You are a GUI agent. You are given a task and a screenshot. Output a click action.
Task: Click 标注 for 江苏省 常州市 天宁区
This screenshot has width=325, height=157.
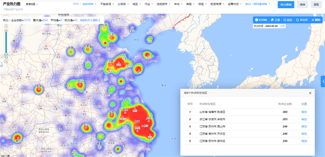point(304,134)
